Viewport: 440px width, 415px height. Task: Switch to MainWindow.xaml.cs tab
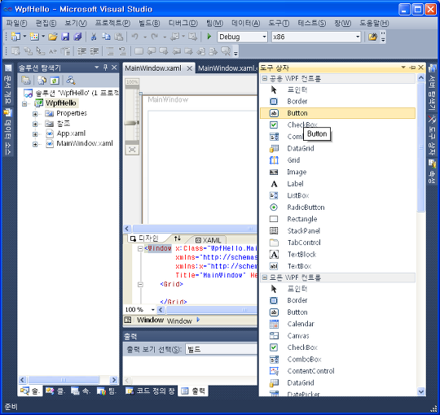(x=227, y=68)
